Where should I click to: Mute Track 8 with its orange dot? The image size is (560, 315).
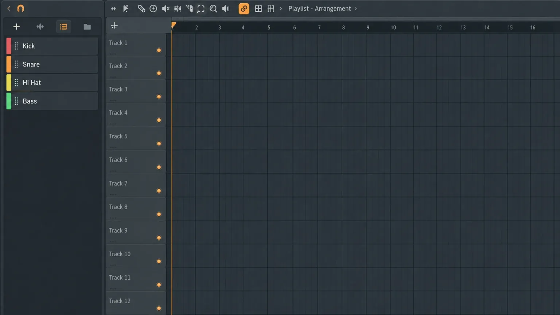[x=159, y=214]
